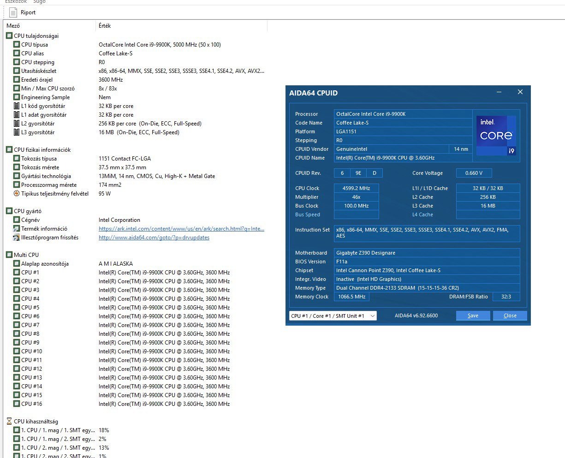Click the Intel Core i9 logo
The image size is (565, 458).
[x=496, y=135]
